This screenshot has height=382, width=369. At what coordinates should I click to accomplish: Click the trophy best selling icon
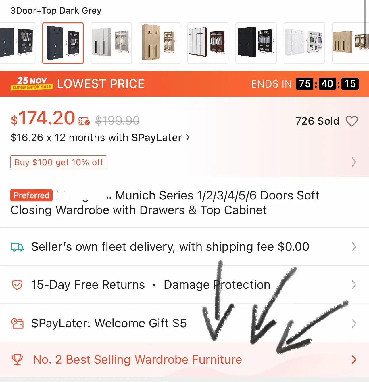(x=17, y=360)
